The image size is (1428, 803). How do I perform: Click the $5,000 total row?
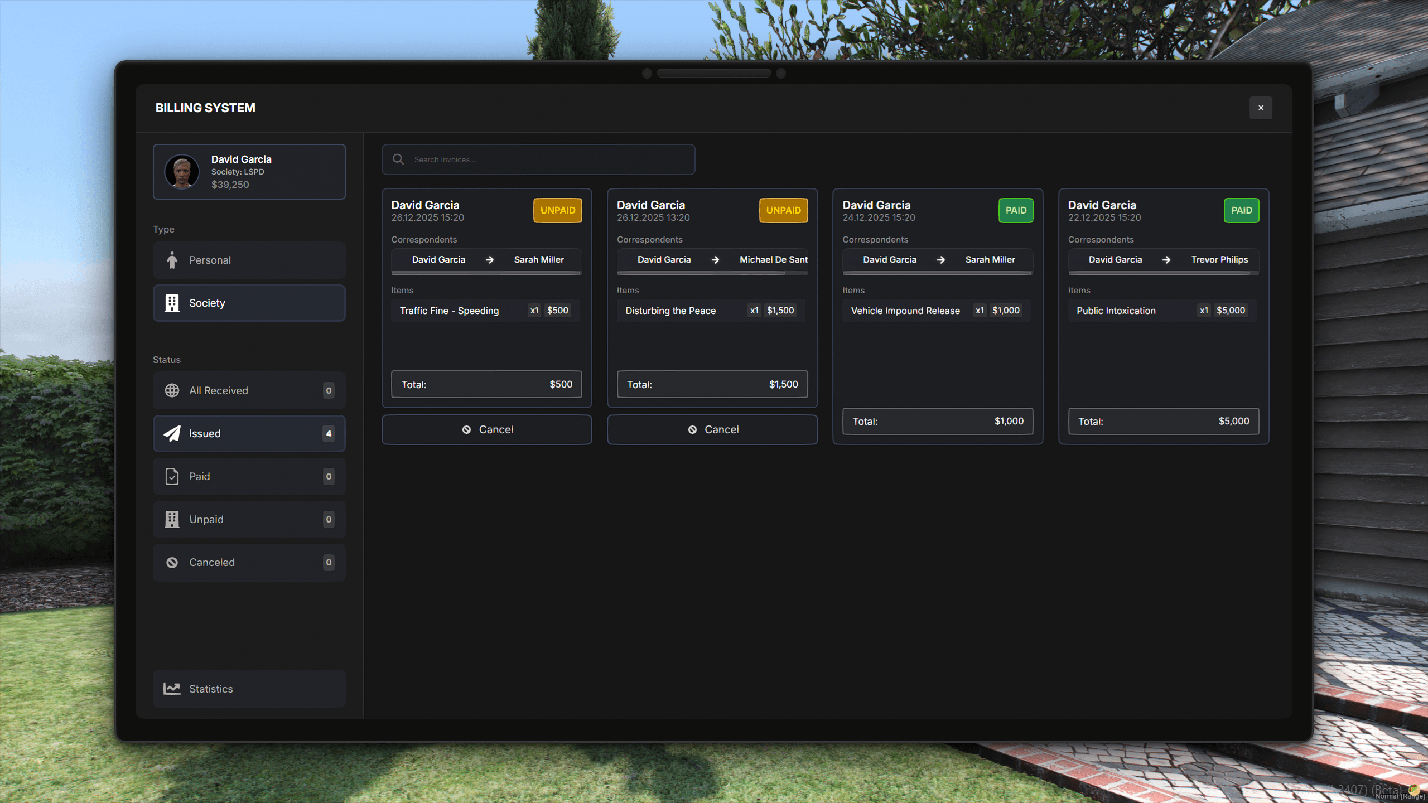coord(1164,421)
